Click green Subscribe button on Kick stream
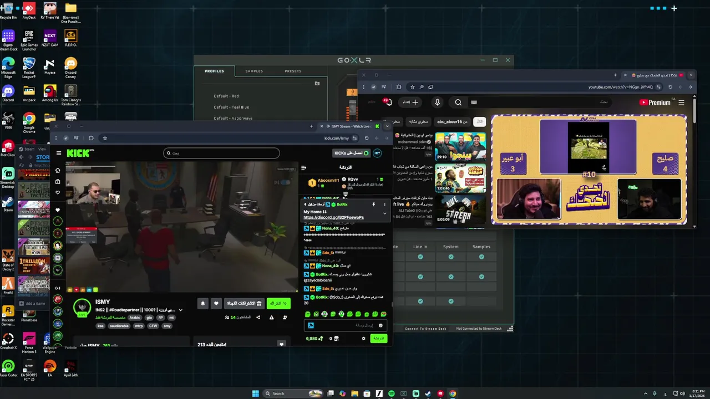This screenshot has height=399, width=710. click(x=278, y=304)
